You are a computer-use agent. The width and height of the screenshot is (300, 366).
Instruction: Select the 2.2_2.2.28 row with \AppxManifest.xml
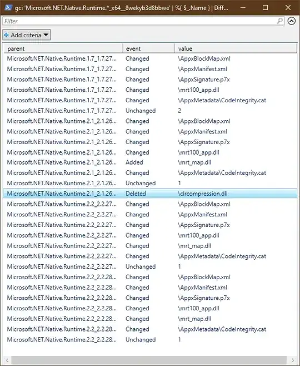click(150, 288)
